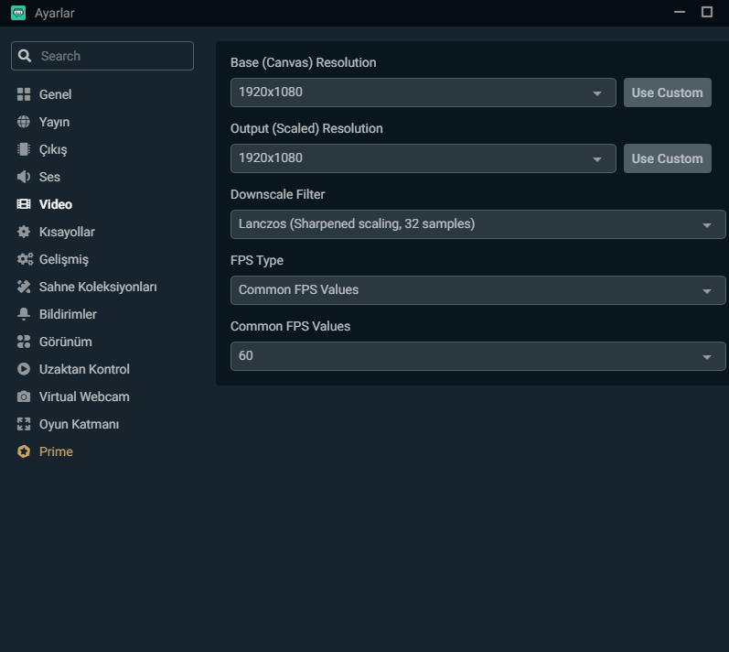Click the Uzaktan Kontrol play icon
This screenshot has height=652, width=729.
(x=24, y=369)
